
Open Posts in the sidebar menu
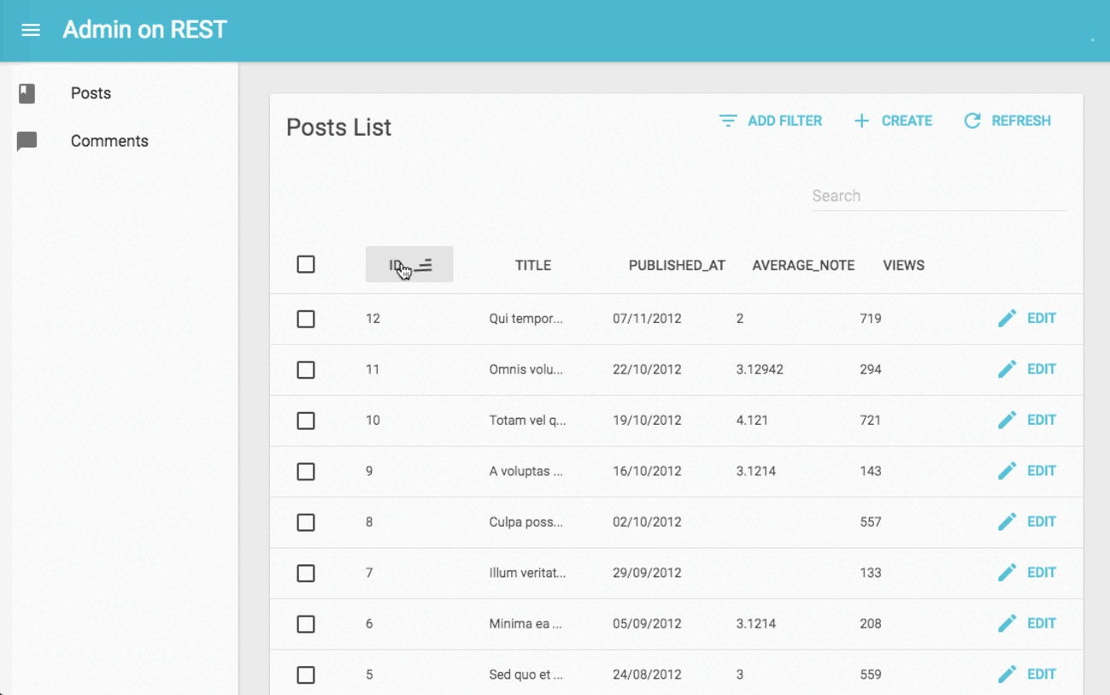pos(91,93)
